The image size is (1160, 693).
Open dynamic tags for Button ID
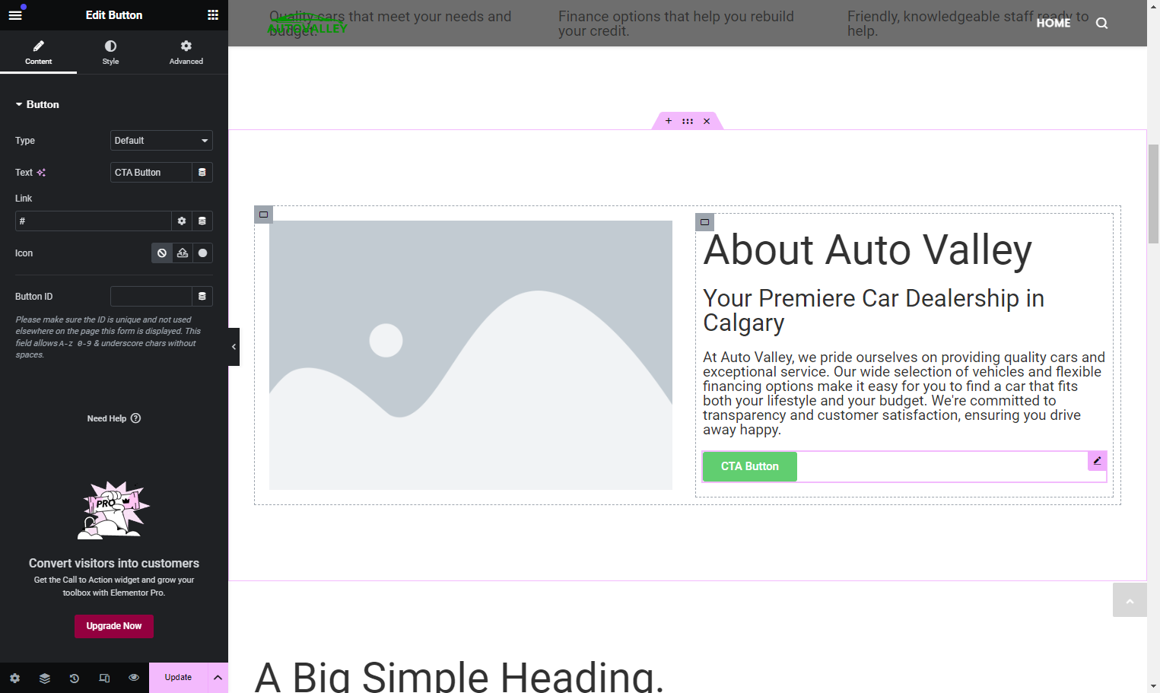pyautogui.click(x=202, y=297)
